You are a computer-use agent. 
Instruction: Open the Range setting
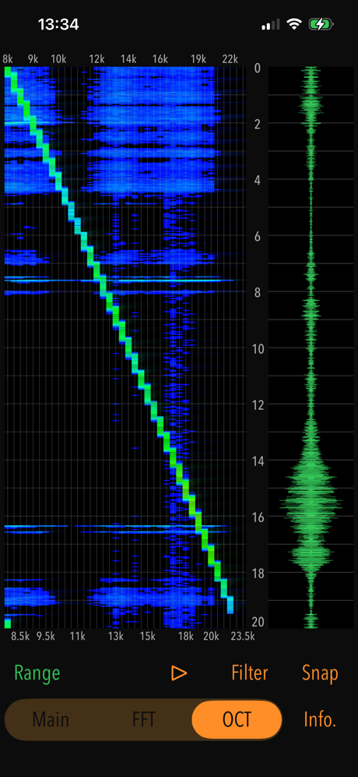pyautogui.click(x=37, y=673)
